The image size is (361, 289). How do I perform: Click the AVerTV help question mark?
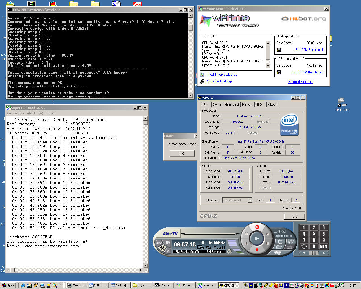pyautogui.click(x=279, y=231)
